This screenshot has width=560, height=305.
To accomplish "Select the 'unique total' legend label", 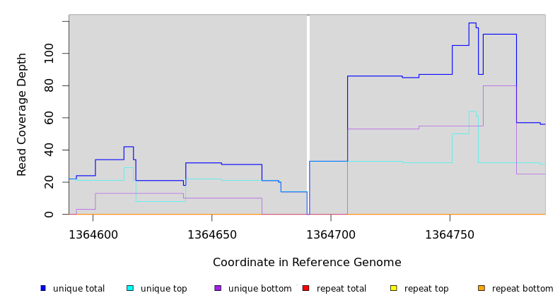I will tap(78, 289).
